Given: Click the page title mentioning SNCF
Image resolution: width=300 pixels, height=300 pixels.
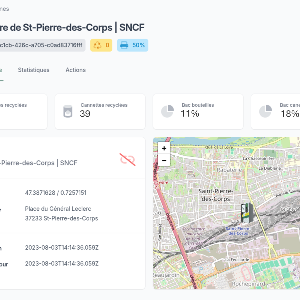Looking at the screenshot, I should [72, 27].
